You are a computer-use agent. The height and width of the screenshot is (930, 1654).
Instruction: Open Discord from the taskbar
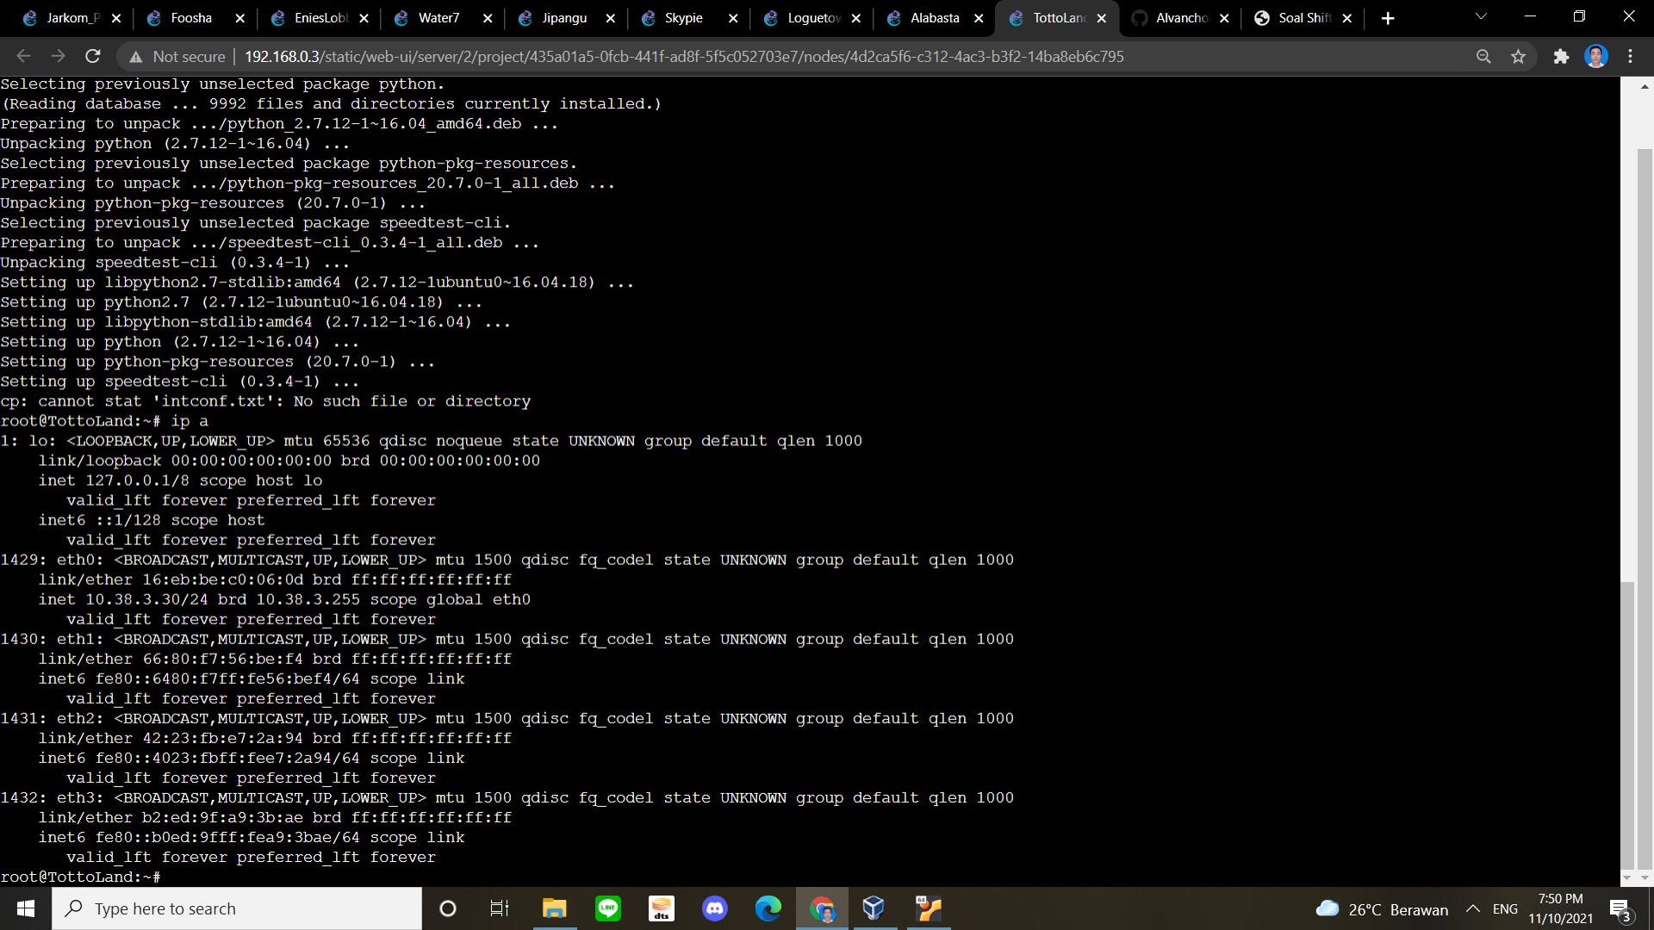(715, 908)
